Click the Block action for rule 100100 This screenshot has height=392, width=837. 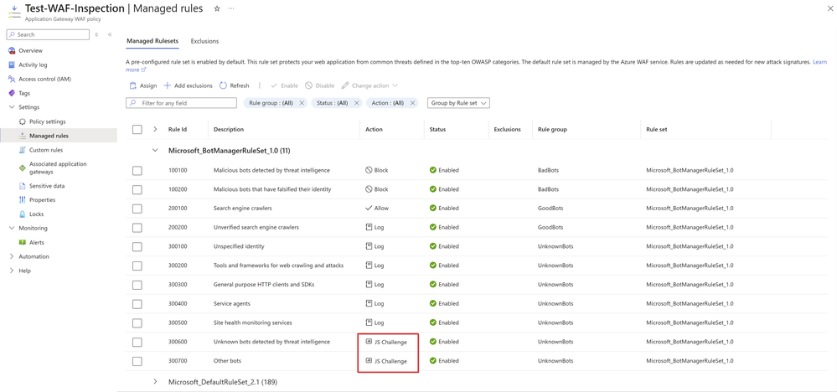(377, 170)
